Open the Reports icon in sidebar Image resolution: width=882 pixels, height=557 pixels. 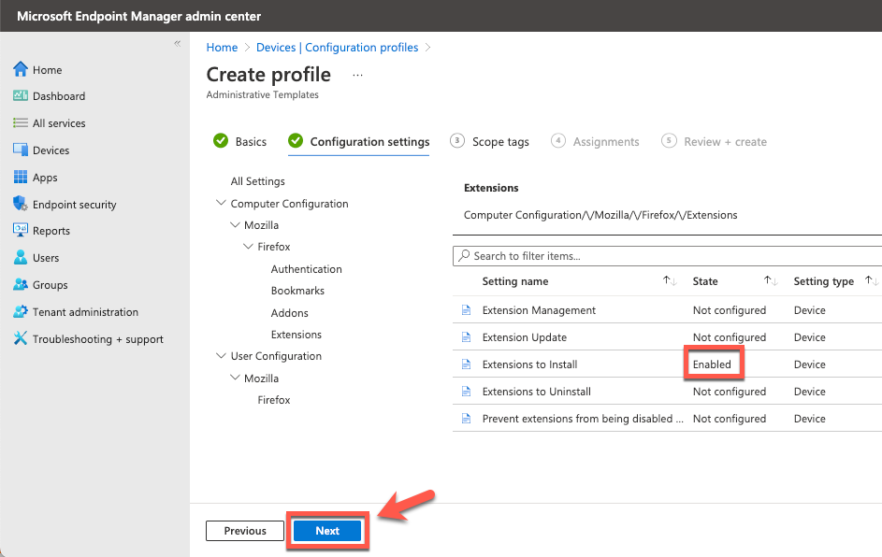[21, 230]
